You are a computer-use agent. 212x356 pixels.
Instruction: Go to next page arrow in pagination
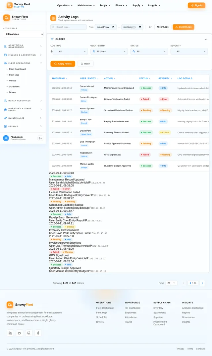pyautogui.click(x=202, y=283)
